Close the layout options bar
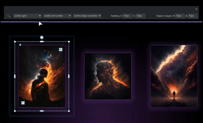This screenshot has width=203, height=123. point(196,9)
